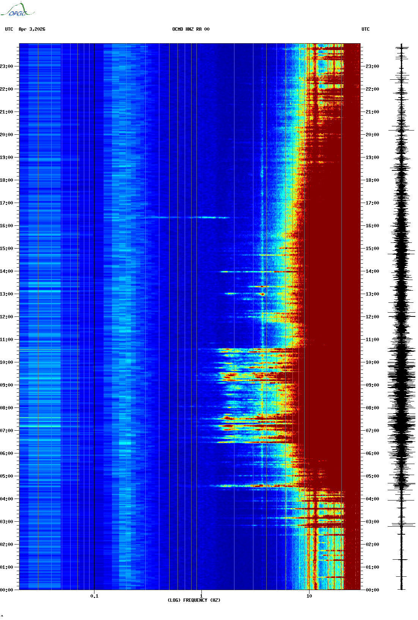This screenshot has width=418, height=620.
Task: Click the 17:00 label on the left time axis
Action: coord(6,203)
